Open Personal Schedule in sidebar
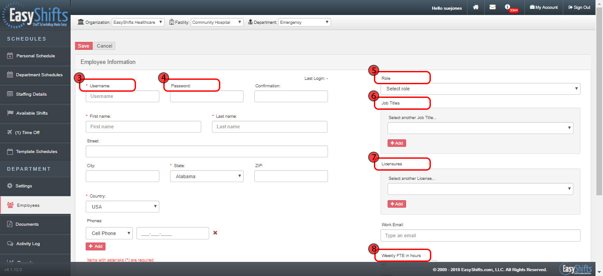603x276 pixels. (x=35, y=56)
